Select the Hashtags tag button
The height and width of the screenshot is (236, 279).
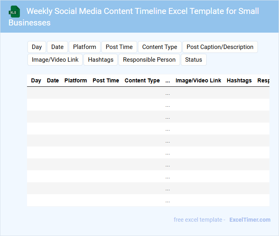(101, 60)
